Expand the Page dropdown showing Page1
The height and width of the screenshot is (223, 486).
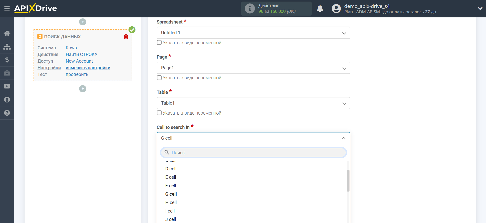click(x=253, y=68)
